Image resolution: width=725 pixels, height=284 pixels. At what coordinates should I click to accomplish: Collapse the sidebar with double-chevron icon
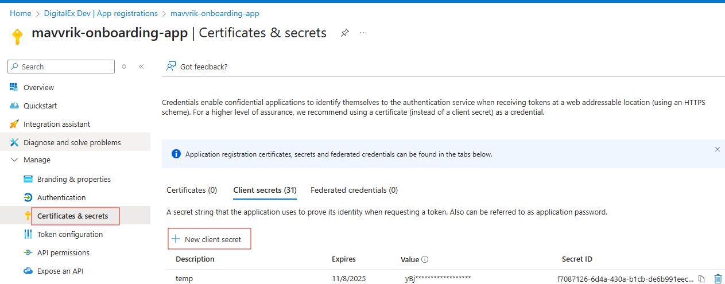[141, 67]
